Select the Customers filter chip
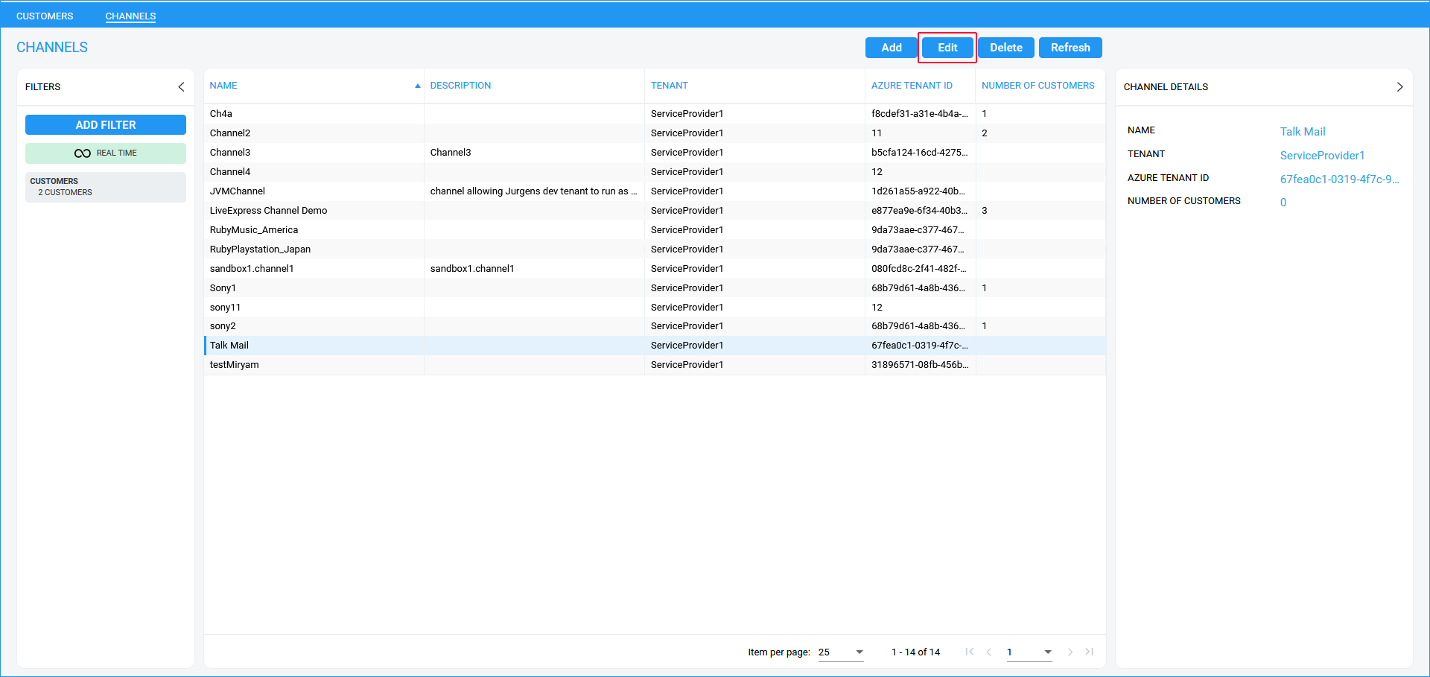This screenshot has height=677, width=1430. [106, 187]
